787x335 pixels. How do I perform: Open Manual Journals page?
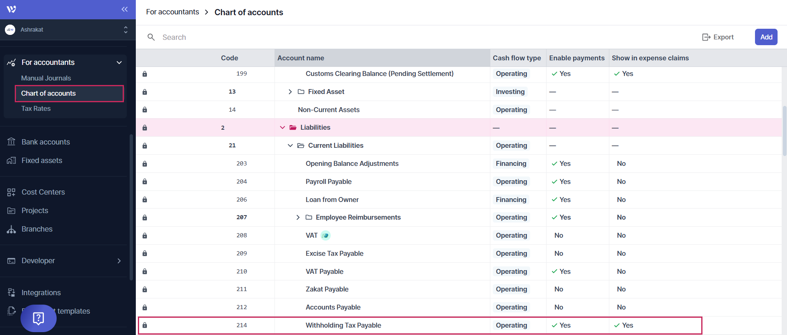coord(46,78)
